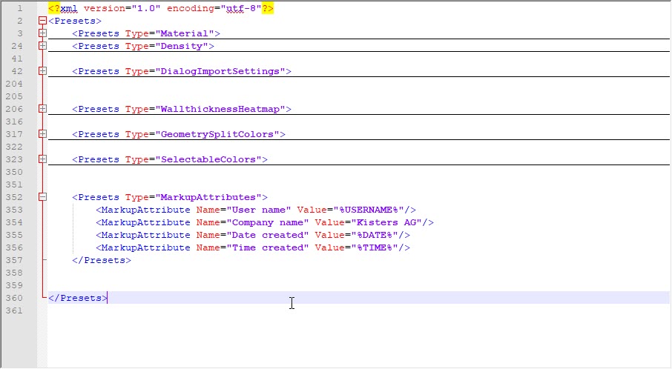
Task: Click line number 206 in the margin
Action: 14,109
